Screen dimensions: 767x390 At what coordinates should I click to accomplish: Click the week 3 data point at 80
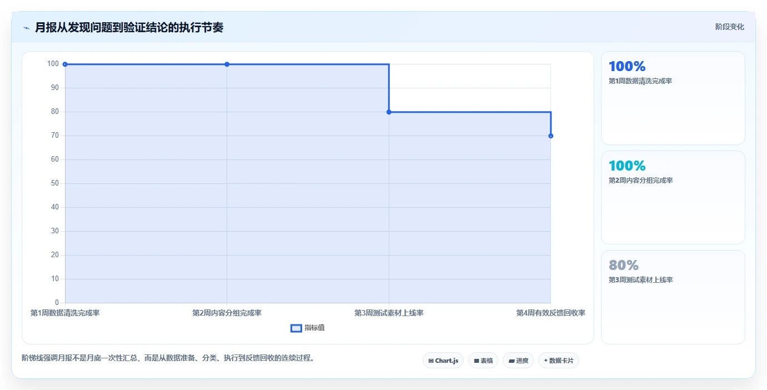coord(389,112)
